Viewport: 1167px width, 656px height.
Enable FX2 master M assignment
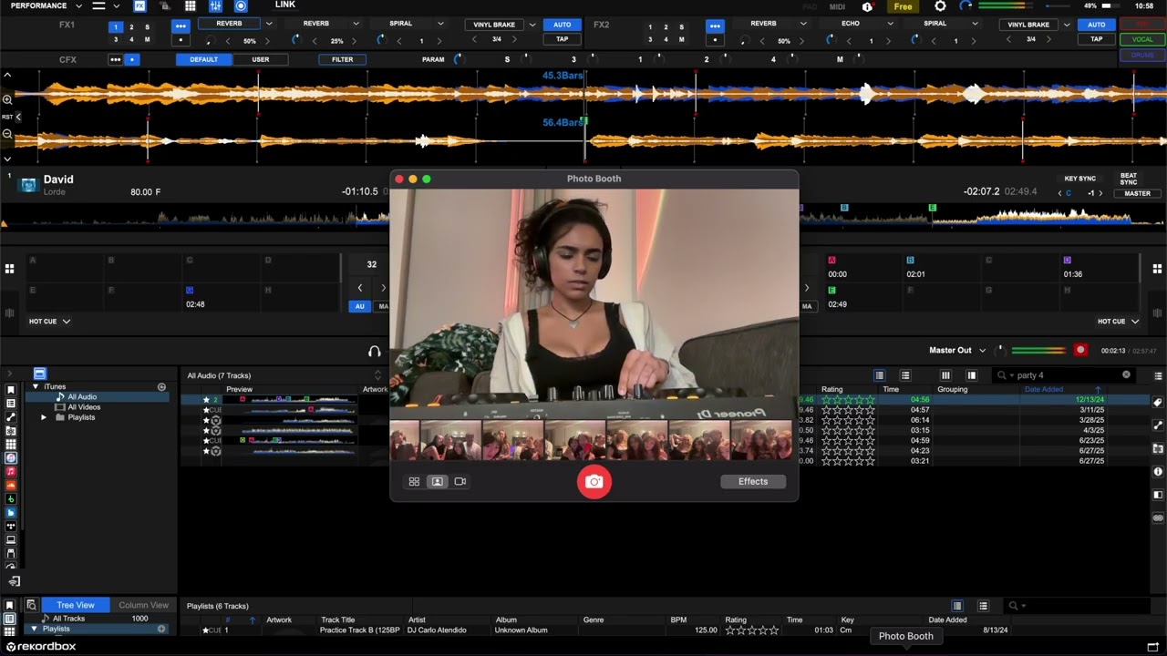pos(681,39)
